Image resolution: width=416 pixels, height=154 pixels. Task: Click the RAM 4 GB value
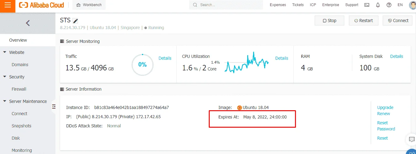(307, 68)
